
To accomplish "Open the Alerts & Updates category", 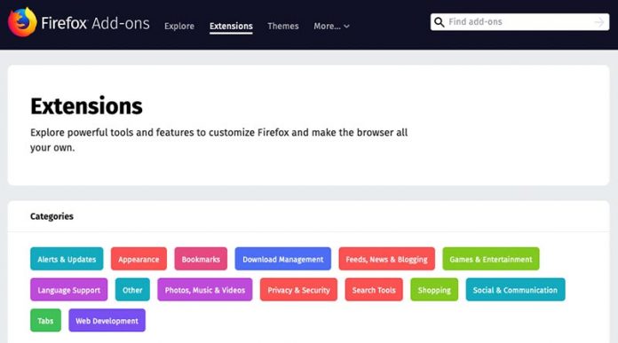I will coord(67,259).
